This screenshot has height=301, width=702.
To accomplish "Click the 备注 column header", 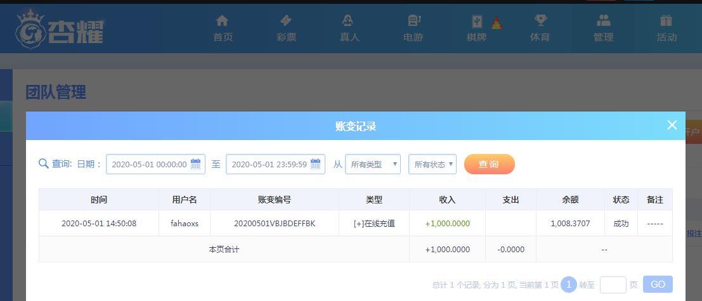I will tap(655, 200).
